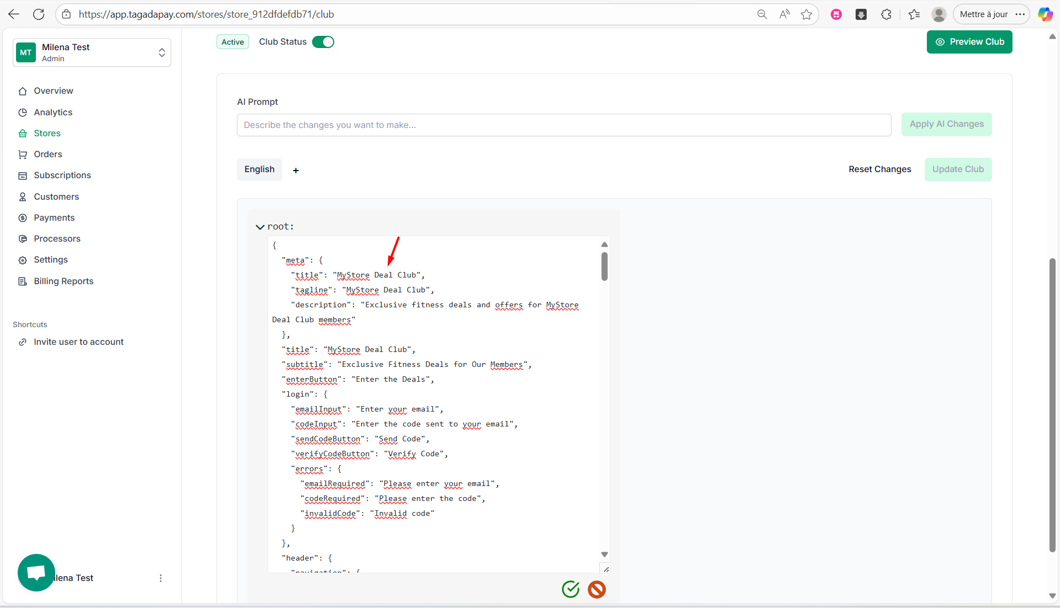Toggle the Club Status switch off
Screen dimensions: 1060x608
tap(323, 42)
